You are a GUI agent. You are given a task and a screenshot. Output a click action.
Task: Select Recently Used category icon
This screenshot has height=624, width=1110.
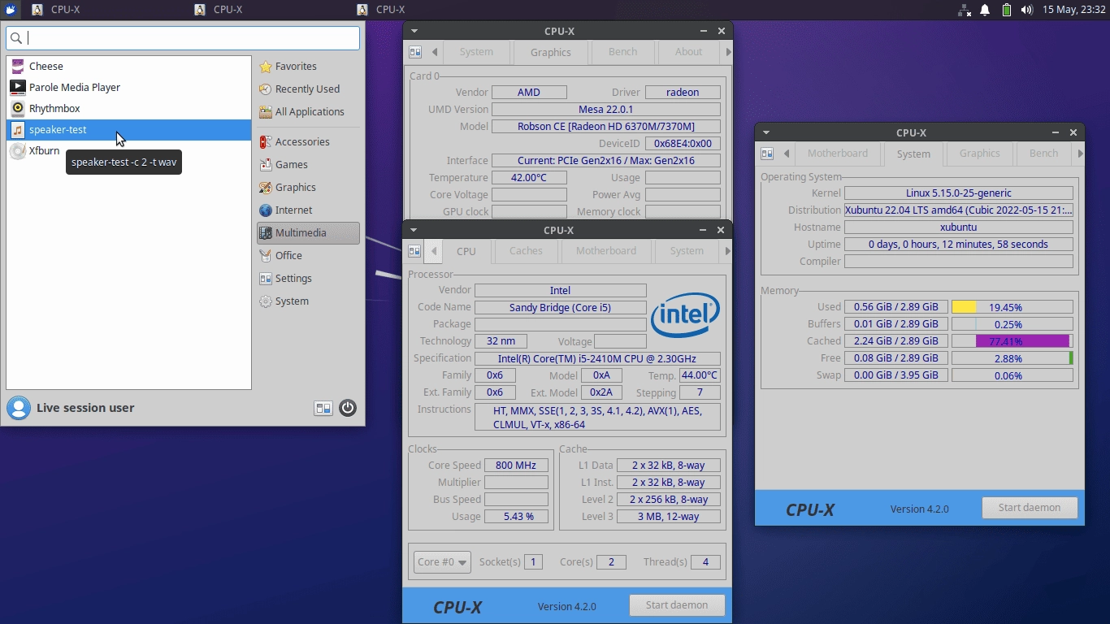(x=265, y=89)
